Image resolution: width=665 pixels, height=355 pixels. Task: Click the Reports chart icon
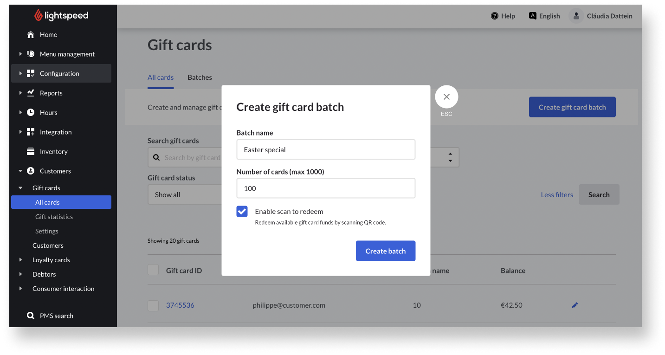(31, 93)
